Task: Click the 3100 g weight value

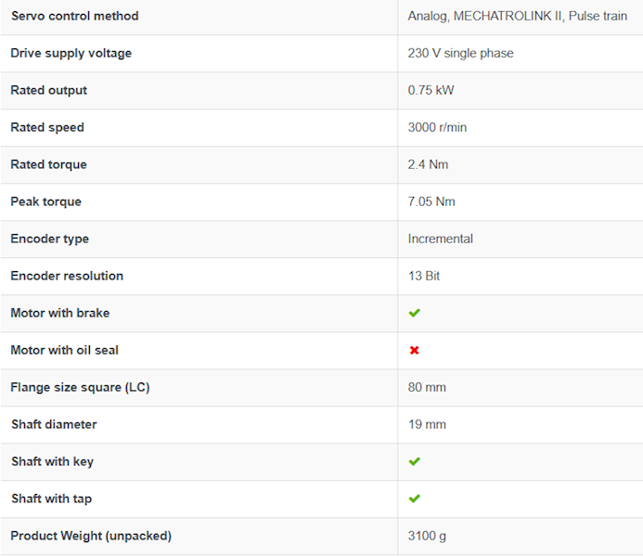Action: (427, 536)
